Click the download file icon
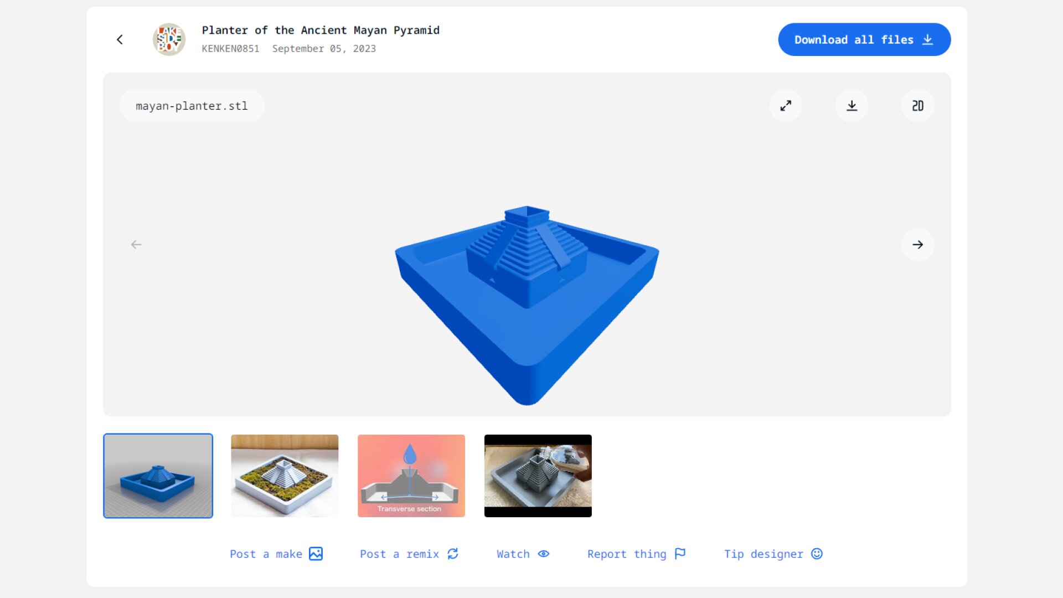This screenshot has height=598, width=1063. point(852,106)
